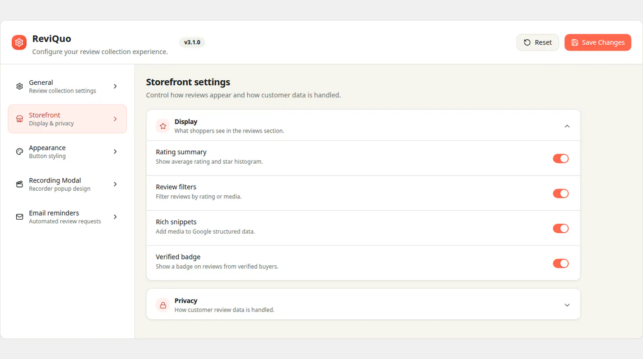Click the star icon beside Display
643x359 pixels.
click(x=163, y=126)
